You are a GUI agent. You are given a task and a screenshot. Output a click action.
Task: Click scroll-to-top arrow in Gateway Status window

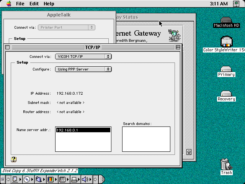189,152
